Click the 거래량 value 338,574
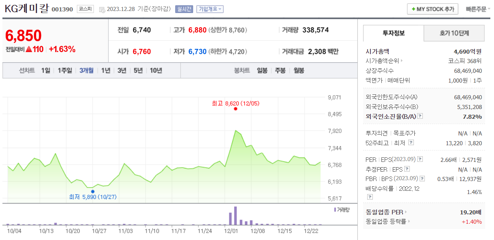 pos(316,30)
